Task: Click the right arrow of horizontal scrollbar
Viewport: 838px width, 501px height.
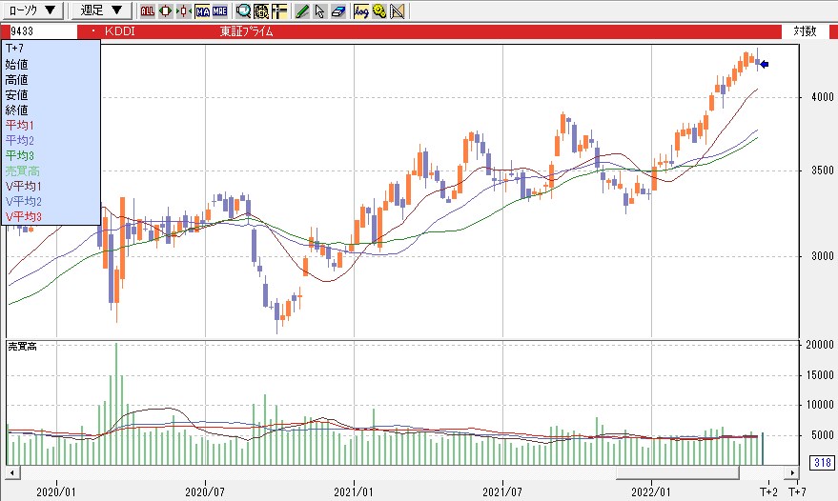Action: click(790, 472)
